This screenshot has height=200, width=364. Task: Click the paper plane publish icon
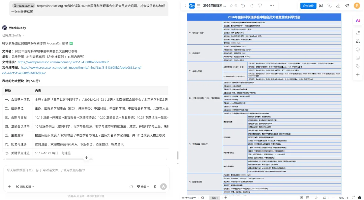click(x=347, y=6)
